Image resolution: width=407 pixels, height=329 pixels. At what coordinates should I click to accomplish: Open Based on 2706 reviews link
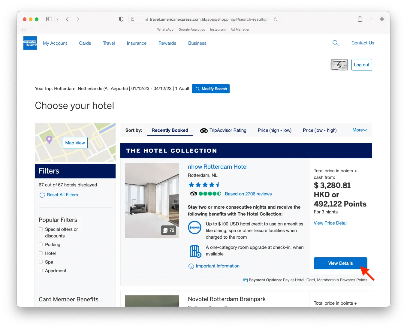(x=248, y=194)
